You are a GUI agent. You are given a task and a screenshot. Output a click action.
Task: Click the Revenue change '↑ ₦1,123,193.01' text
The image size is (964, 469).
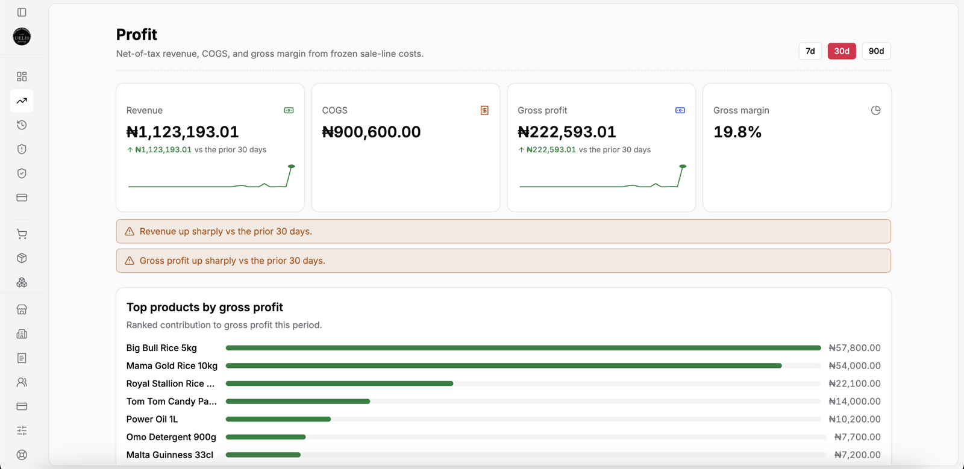[x=159, y=149]
